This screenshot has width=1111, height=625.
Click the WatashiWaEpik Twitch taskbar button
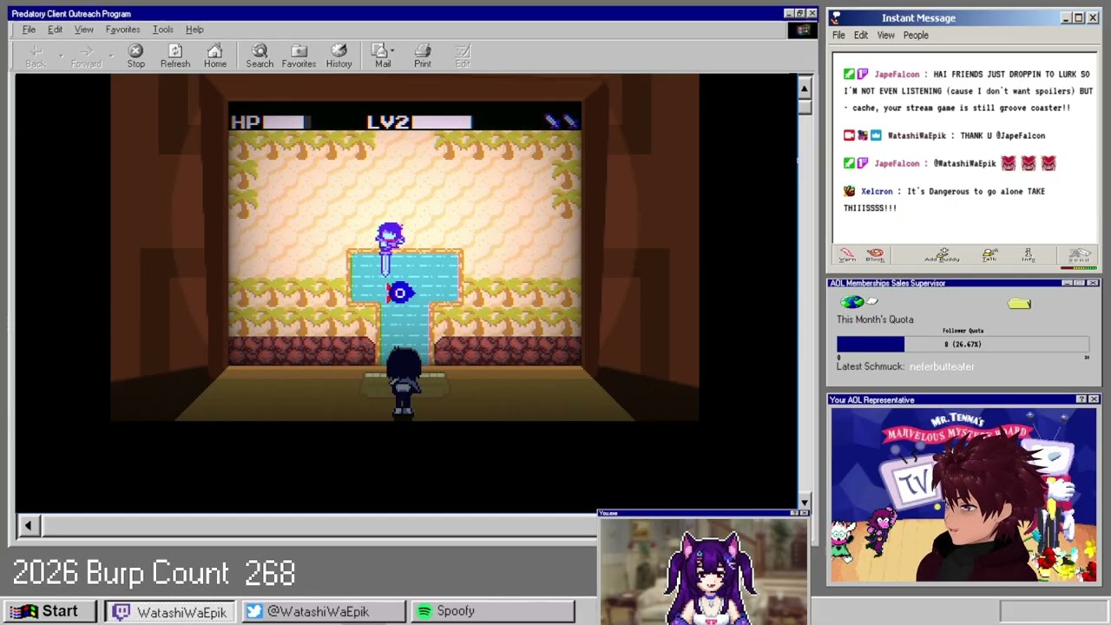pos(170,612)
